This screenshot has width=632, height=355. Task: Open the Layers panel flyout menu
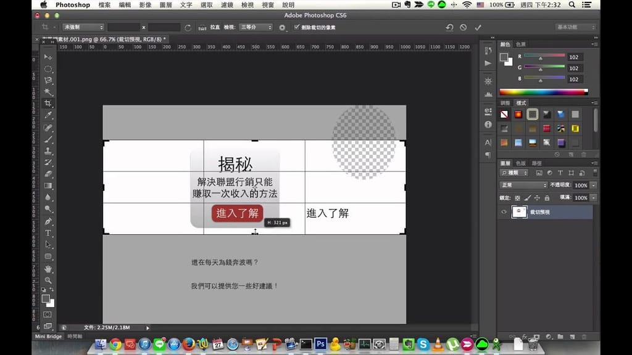point(594,163)
